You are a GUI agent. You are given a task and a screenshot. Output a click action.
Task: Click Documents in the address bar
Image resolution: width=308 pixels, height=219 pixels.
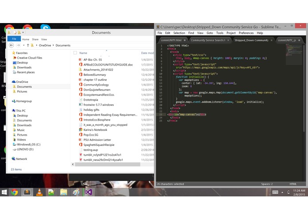point(63,45)
